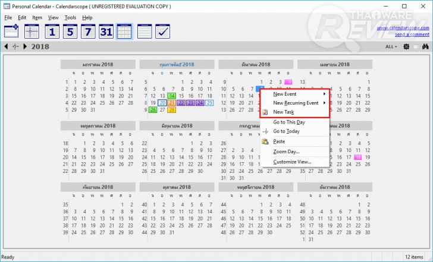Click the send a comment link

[412, 34]
